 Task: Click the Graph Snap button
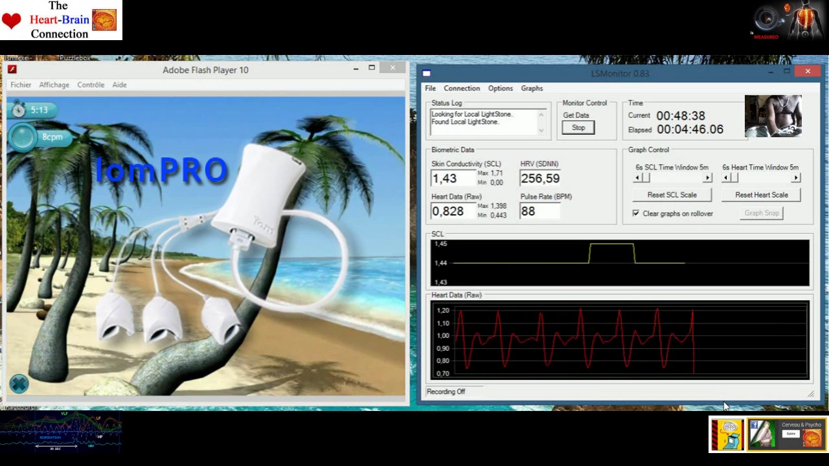(762, 213)
